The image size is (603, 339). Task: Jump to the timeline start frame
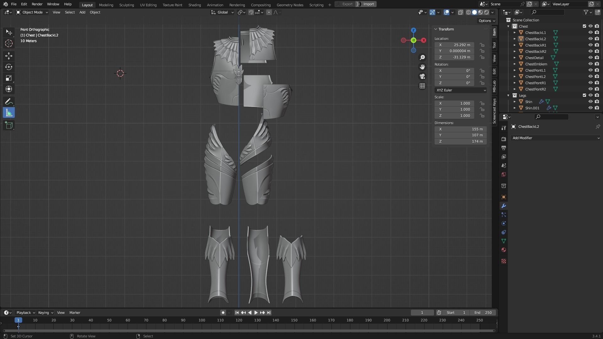click(237, 313)
